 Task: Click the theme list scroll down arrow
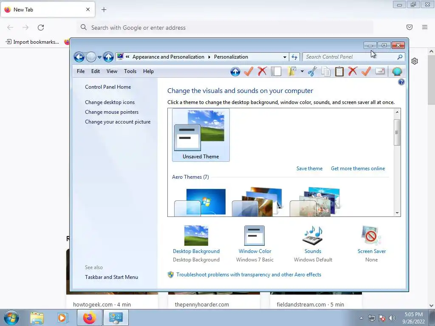tap(397, 213)
